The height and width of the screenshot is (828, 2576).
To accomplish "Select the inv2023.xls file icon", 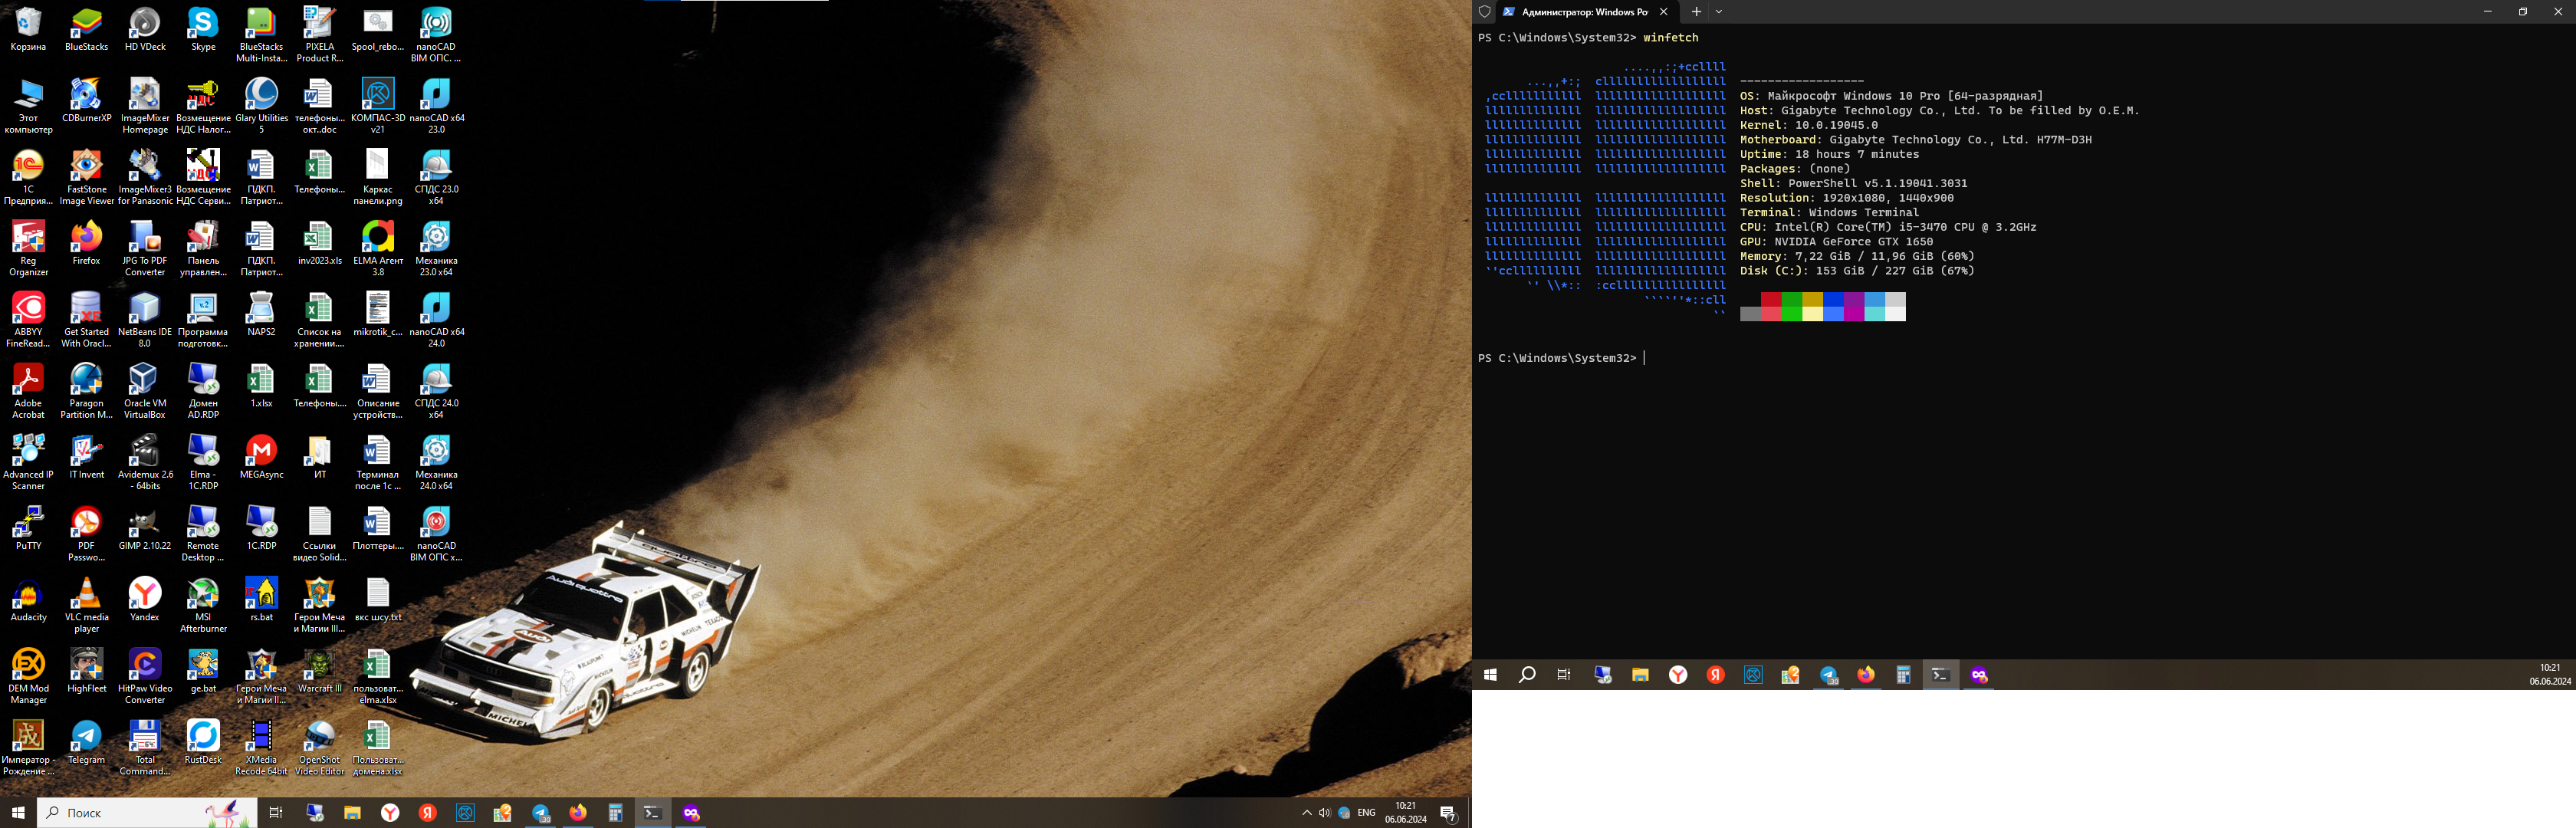I will click(320, 244).
